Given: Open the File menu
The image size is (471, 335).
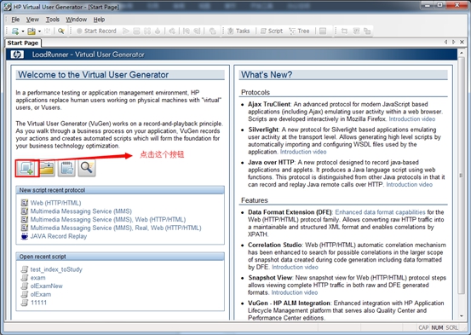Looking at the screenshot, I should click(15, 20).
